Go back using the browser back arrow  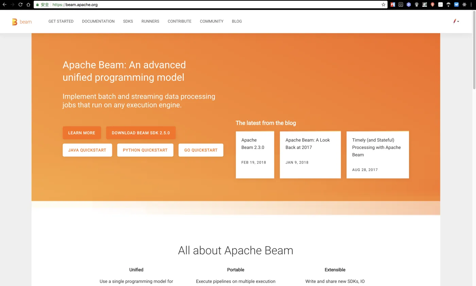click(x=5, y=5)
